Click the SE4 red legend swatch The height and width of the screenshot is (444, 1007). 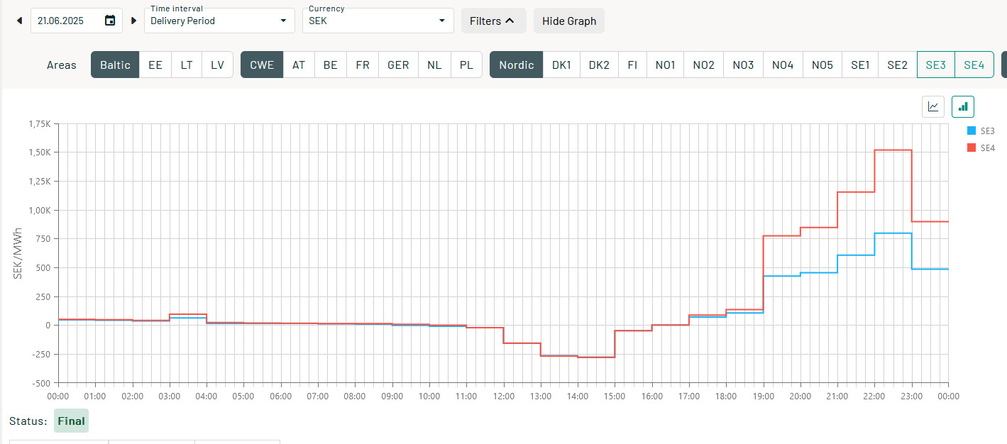(x=972, y=148)
